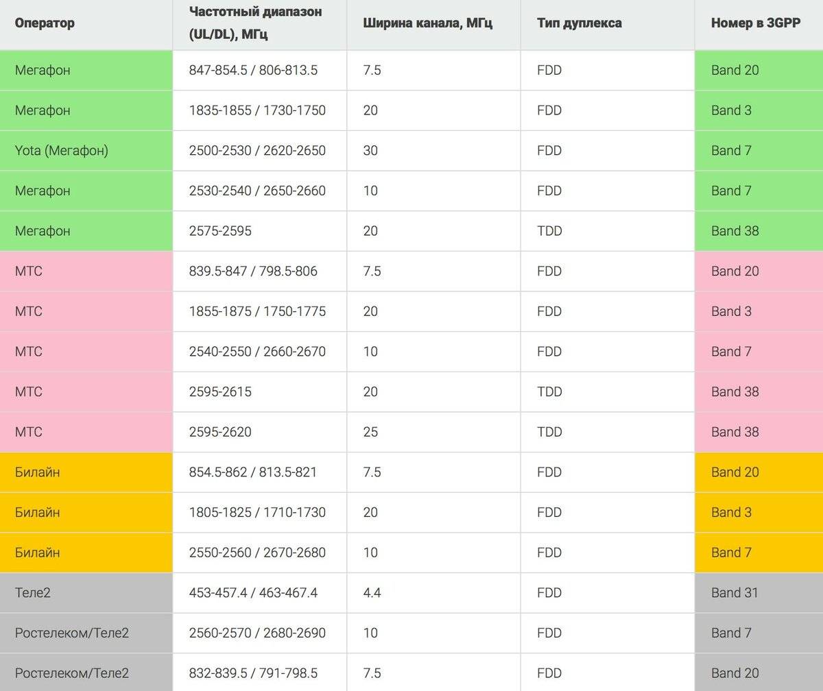
Task: Click the Band 31 cell
Action: tap(759, 593)
